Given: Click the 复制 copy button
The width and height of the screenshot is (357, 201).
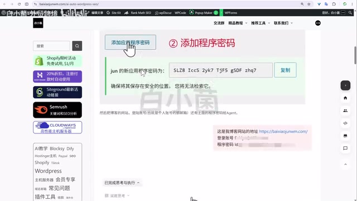Looking at the screenshot, I should (285, 70).
